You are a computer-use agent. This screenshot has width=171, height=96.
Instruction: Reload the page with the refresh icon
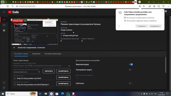coord(13,6)
